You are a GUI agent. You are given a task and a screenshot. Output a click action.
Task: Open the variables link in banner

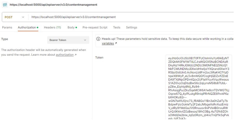pos(108,43)
